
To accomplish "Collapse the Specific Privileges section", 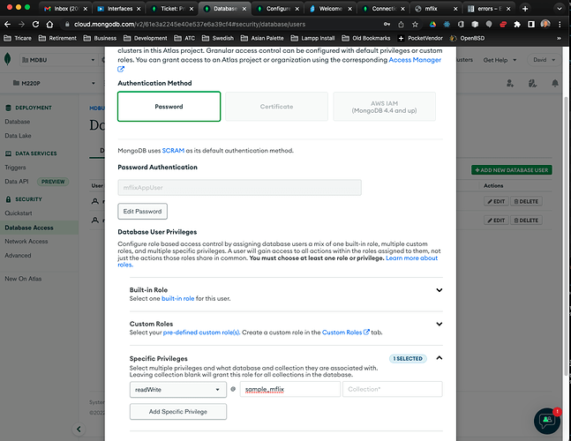I will (x=439, y=358).
